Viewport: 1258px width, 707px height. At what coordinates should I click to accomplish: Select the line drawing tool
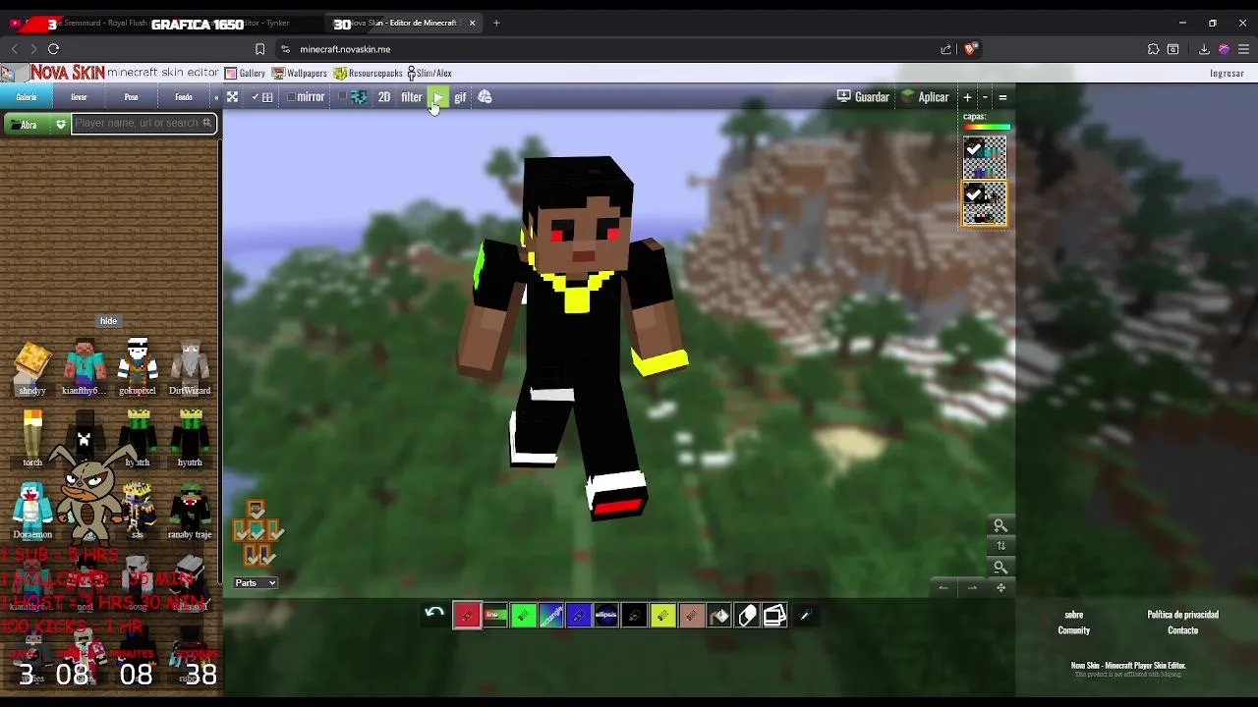point(495,616)
